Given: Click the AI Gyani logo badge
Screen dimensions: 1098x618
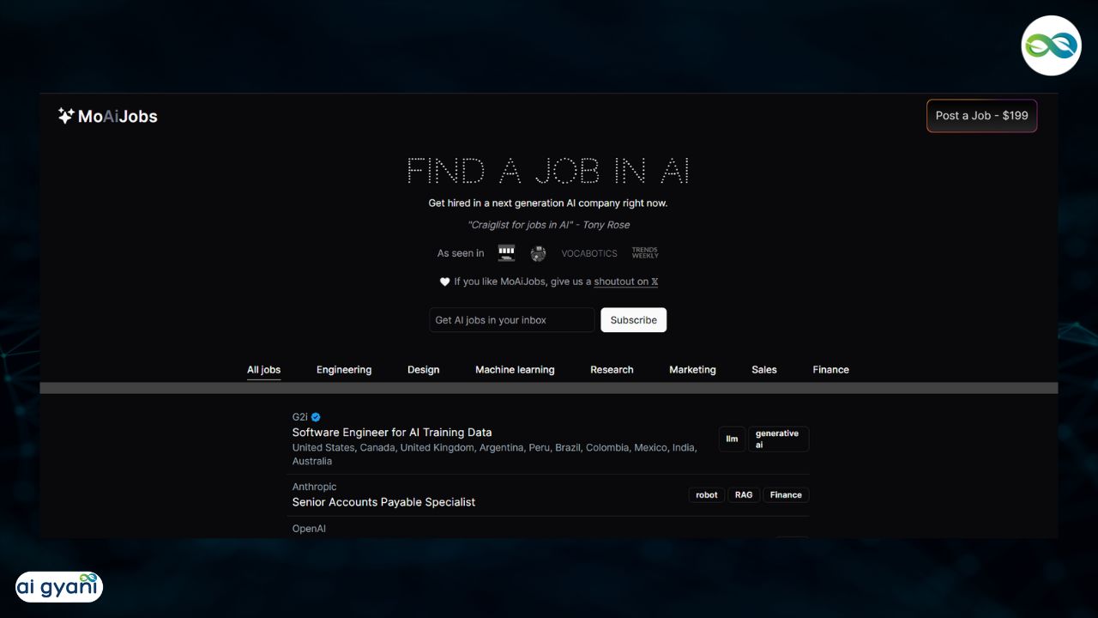Looking at the screenshot, I should coord(59,587).
